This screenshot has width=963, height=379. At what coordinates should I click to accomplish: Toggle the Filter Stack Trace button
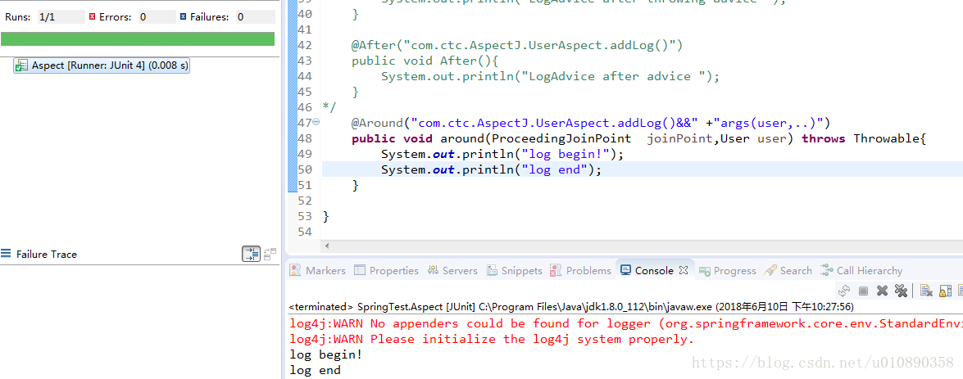tap(251, 254)
